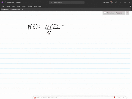Restore down the OneNote window
The height and width of the screenshot is (99, 132).
click(125, 2)
